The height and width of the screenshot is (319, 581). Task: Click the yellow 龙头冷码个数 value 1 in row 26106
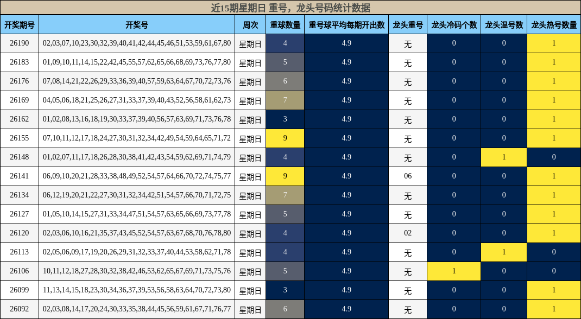click(454, 271)
